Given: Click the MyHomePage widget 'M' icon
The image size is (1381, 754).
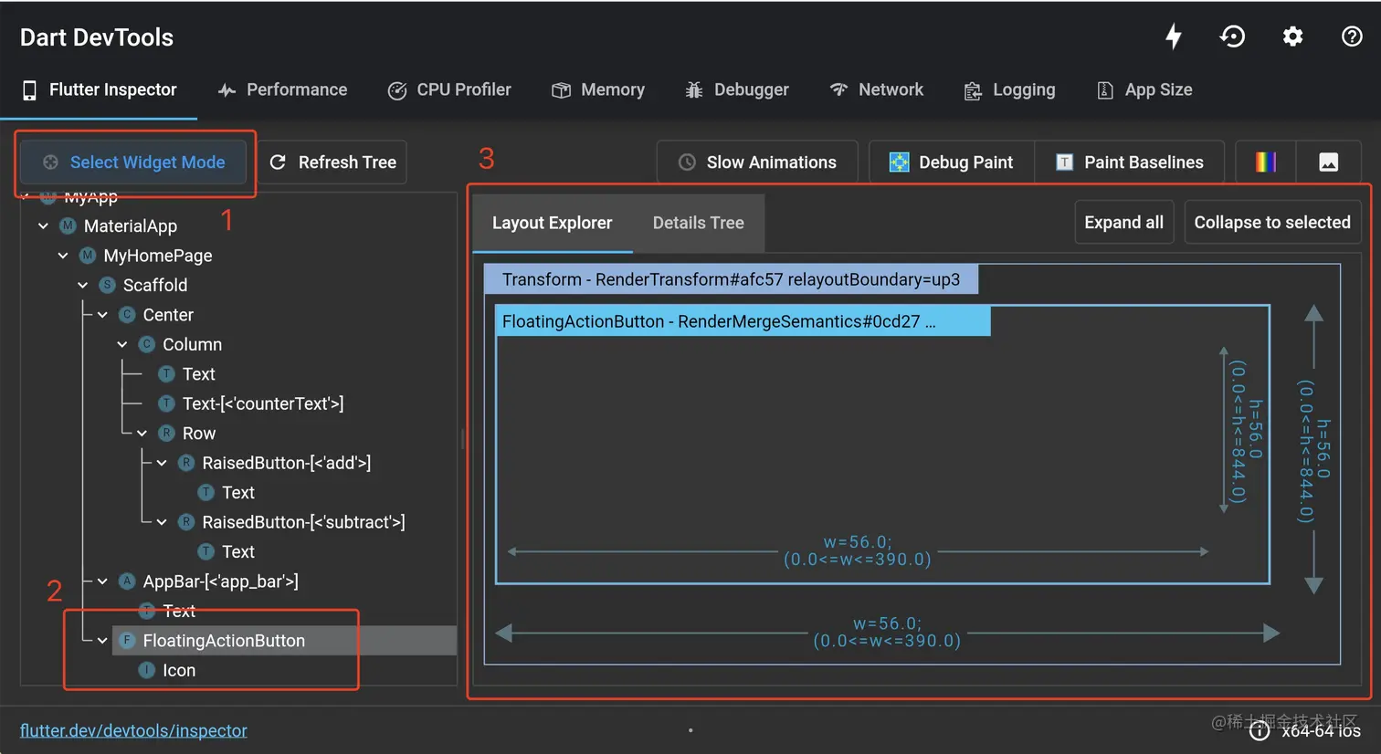Looking at the screenshot, I should 88,256.
